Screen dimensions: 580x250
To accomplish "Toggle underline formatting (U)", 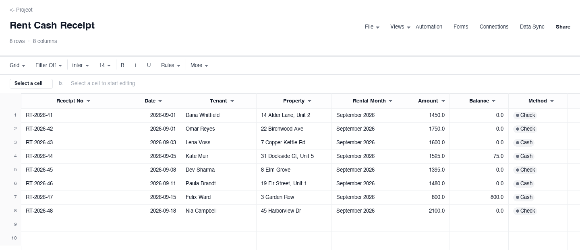I will [x=149, y=66].
